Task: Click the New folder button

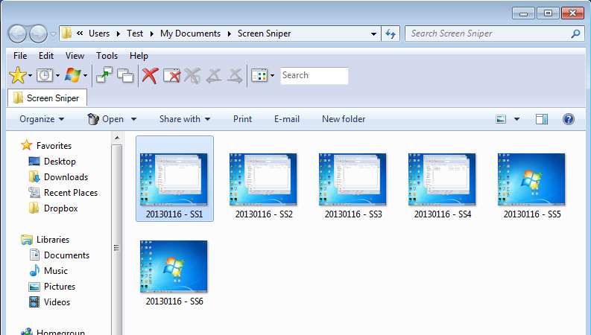Action: tap(344, 119)
